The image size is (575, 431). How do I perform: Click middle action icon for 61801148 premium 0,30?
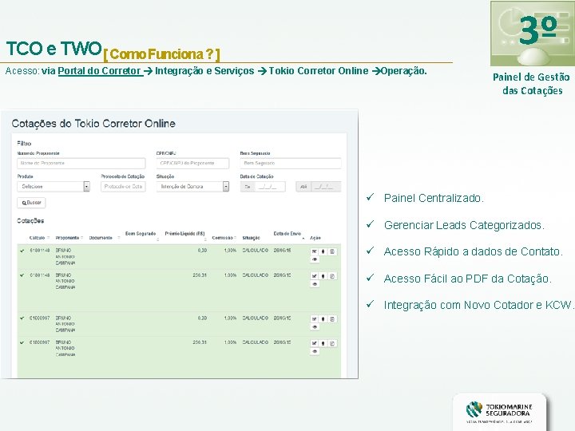(x=323, y=251)
